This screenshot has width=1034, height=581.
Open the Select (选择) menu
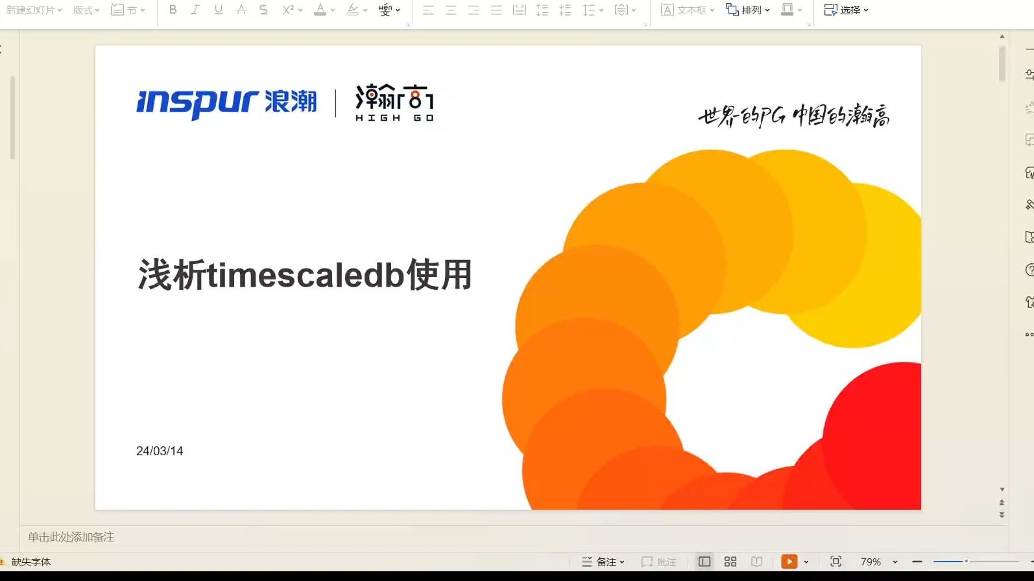(846, 10)
